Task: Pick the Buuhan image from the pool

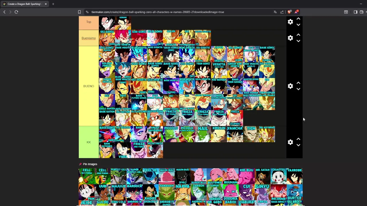Action: coord(231,176)
